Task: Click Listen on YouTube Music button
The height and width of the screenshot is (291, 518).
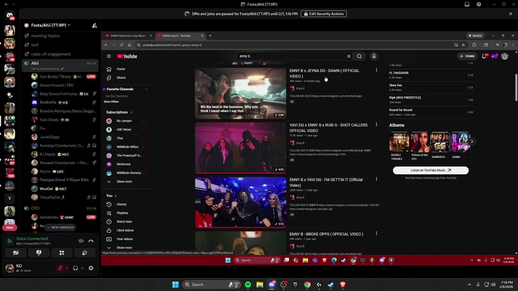Action: [431, 170]
